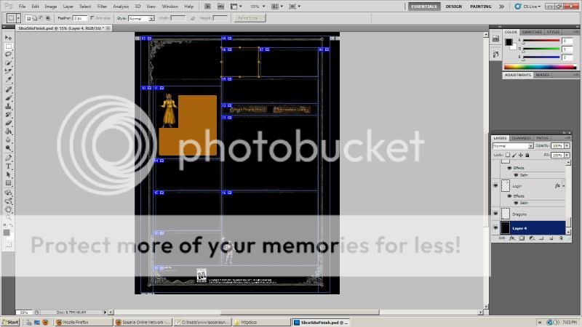Image resolution: width=582 pixels, height=327 pixels.
Task: Select the Zoom tool
Action: (8, 217)
